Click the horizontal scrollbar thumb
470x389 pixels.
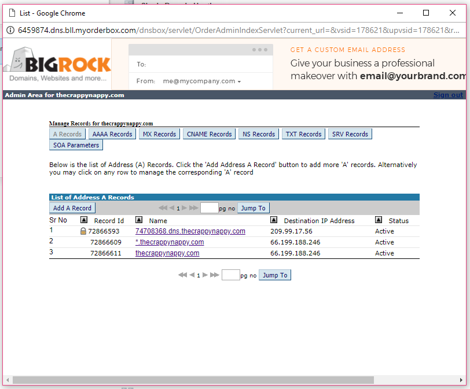(x=193, y=380)
